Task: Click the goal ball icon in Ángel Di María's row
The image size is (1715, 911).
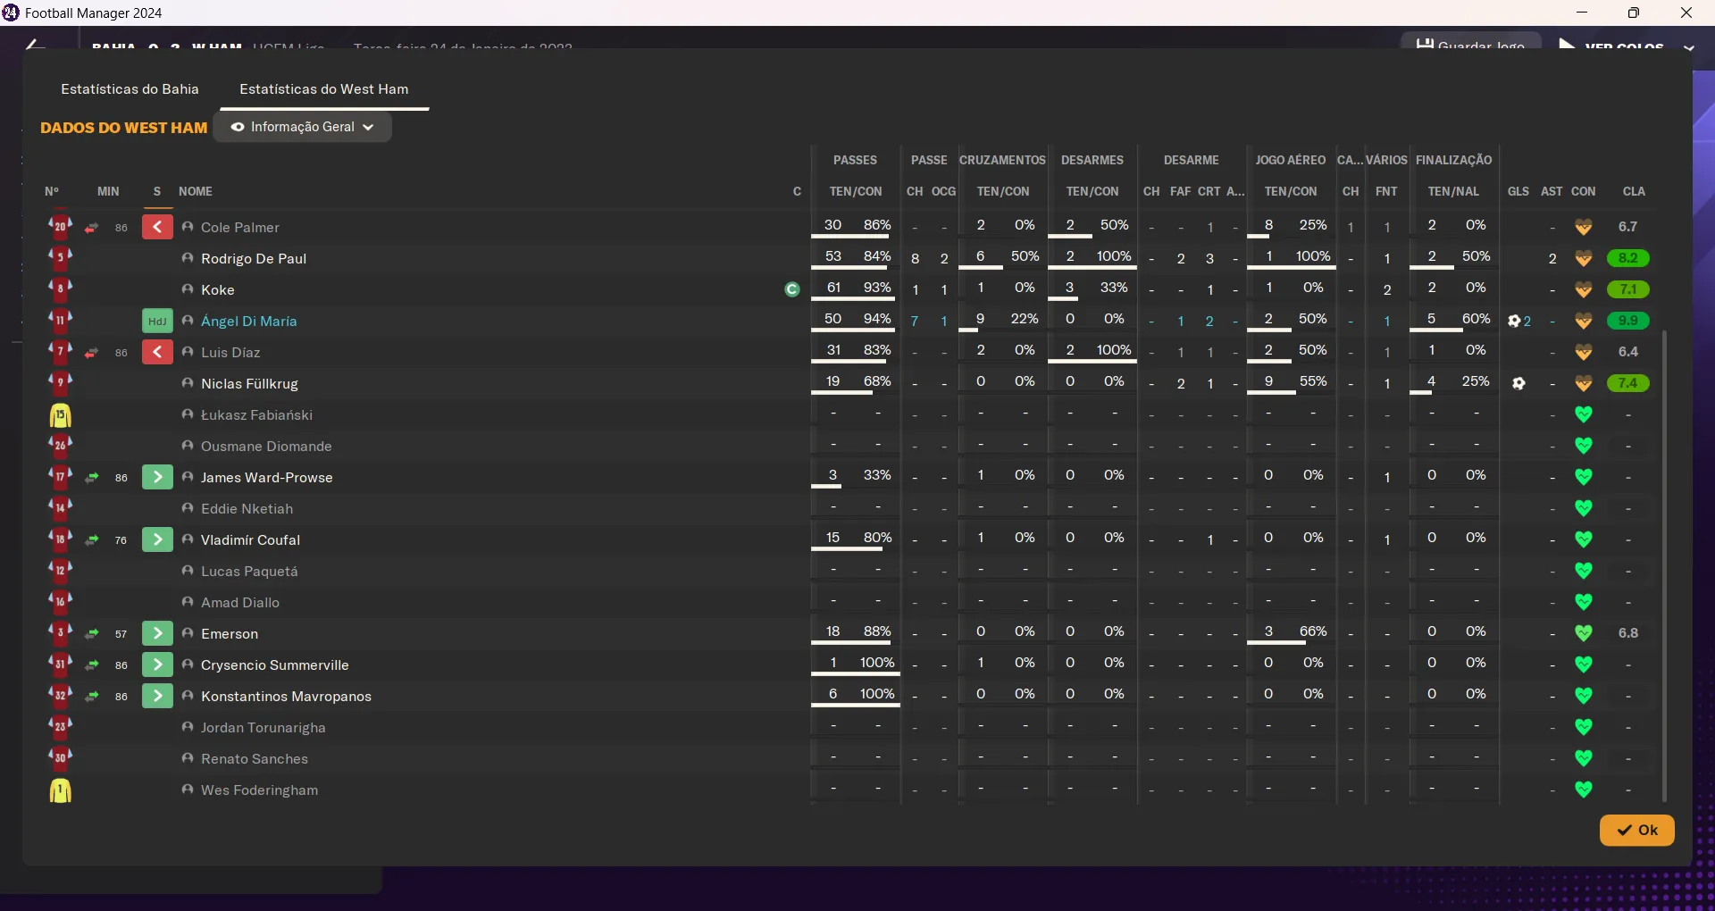Action: [x=1514, y=321]
